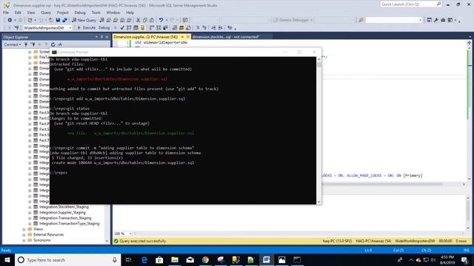Open the Window menu
This screenshot has width=474, height=266.
[113, 13]
